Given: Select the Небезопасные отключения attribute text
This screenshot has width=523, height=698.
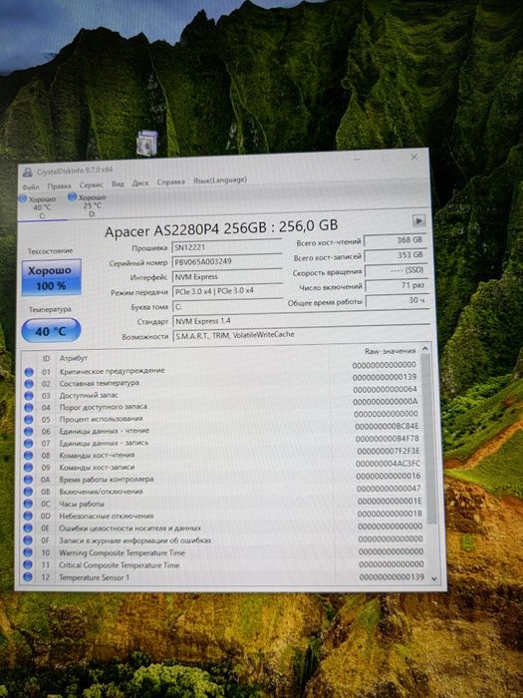Looking at the screenshot, I should [107, 517].
